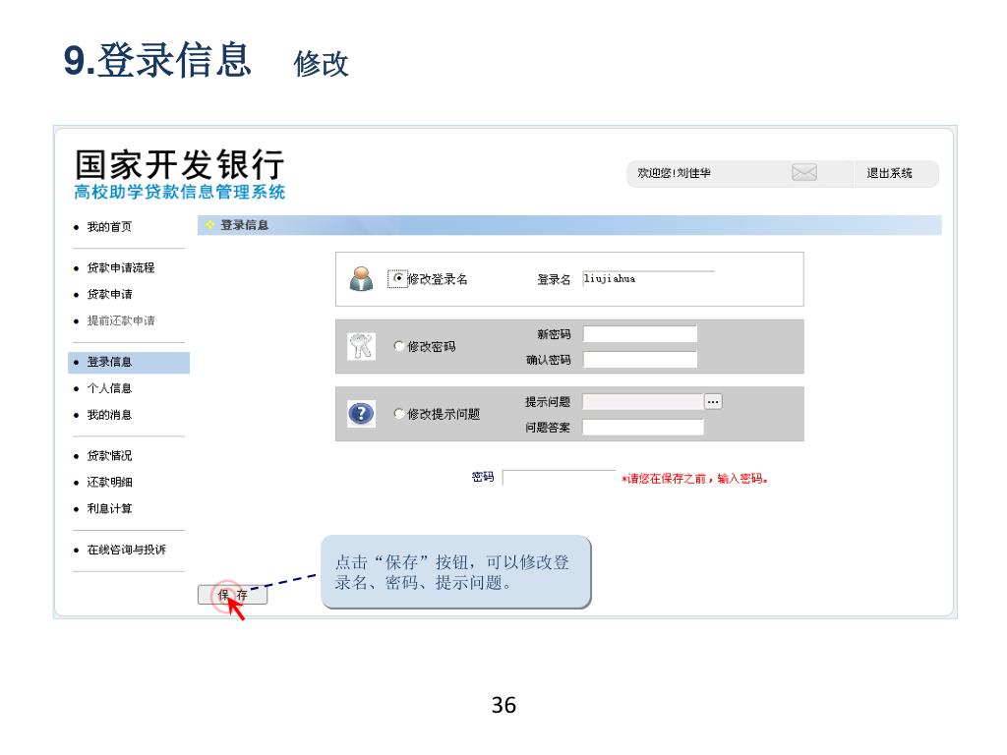
Task: Click the question mark icon beside 修改提示问题
Action: [362, 414]
